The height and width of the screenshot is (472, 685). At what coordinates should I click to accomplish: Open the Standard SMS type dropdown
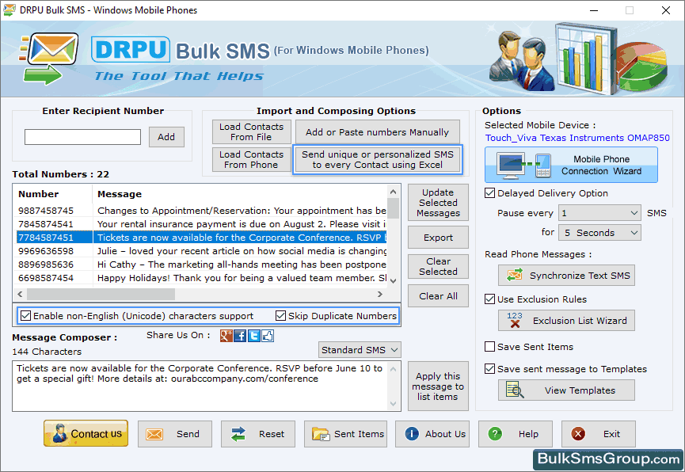[360, 349]
